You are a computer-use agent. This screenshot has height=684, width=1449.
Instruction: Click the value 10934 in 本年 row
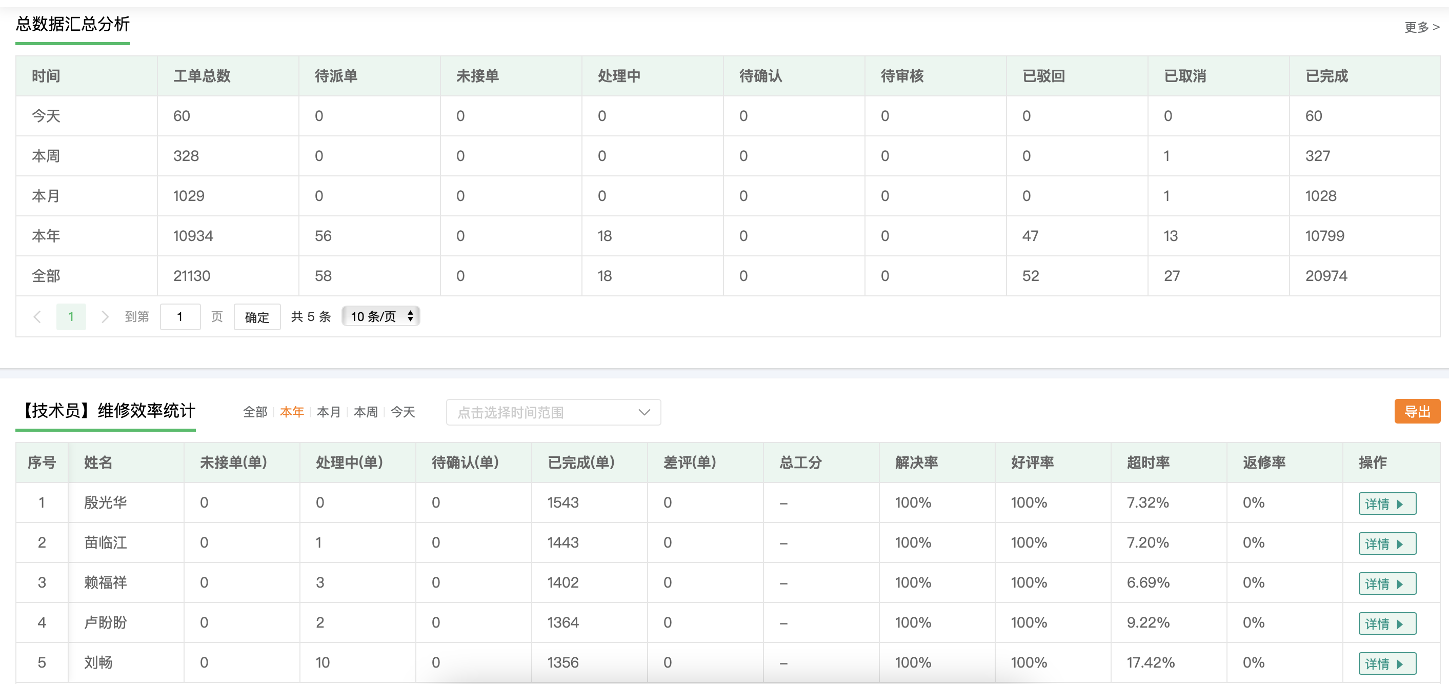pyautogui.click(x=193, y=236)
